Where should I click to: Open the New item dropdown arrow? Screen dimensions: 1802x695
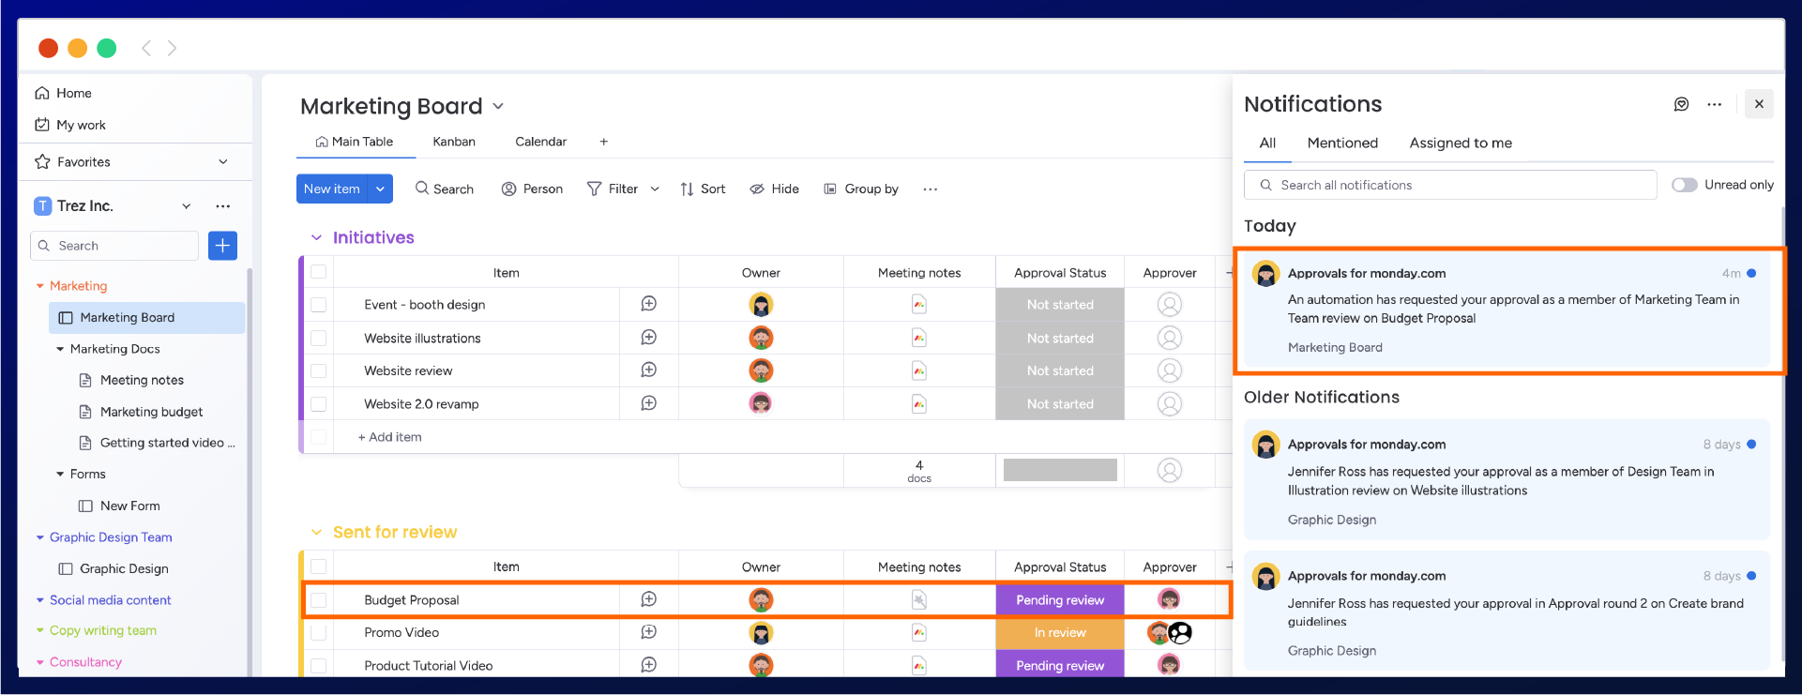click(x=380, y=189)
